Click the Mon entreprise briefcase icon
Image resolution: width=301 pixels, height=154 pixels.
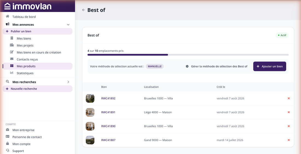tap(8, 130)
